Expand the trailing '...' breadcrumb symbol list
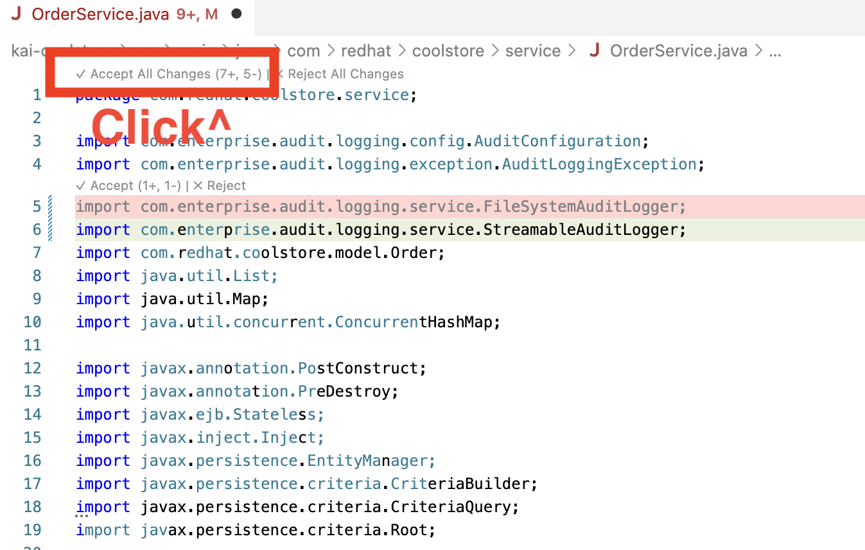Viewport: 865px width, 550px height. pyautogui.click(x=775, y=51)
